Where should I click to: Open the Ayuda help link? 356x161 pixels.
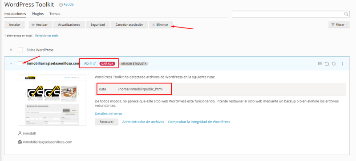(66, 4)
